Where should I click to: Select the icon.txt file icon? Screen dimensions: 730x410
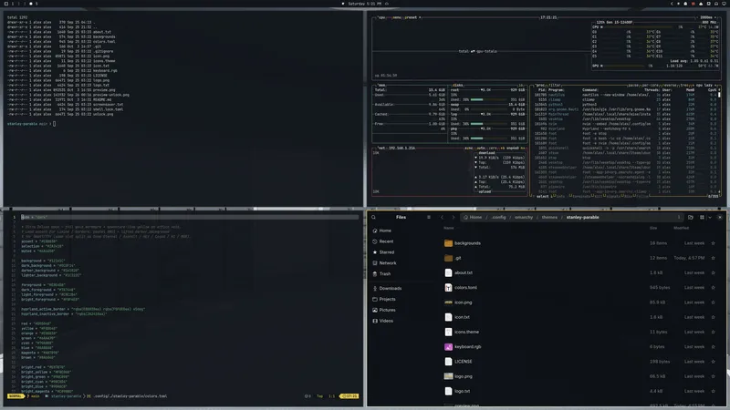click(448, 317)
